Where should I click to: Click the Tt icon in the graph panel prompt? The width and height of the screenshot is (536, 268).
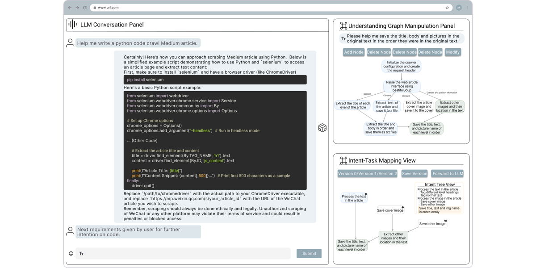(343, 39)
